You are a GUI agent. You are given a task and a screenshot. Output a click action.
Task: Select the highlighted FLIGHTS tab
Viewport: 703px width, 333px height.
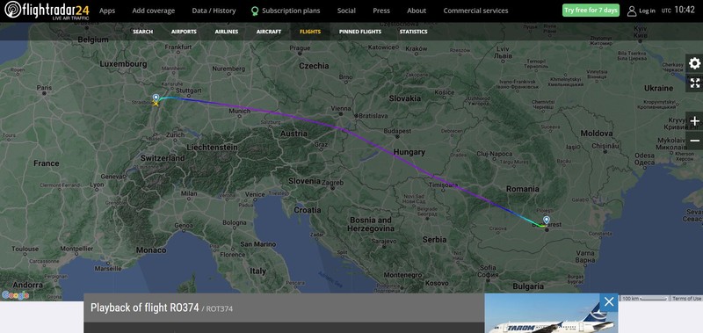[x=310, y=32]
